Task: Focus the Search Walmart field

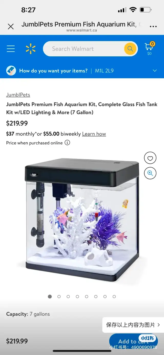Action: click(83, 49)
